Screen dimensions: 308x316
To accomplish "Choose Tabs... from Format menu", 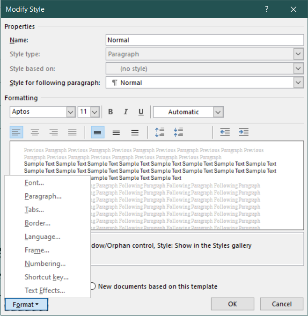I will click(48, 210).
